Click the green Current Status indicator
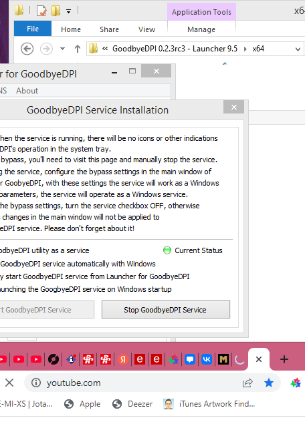Screen dimensions: 305x424 pyautogui.click(x=167, y=250)
